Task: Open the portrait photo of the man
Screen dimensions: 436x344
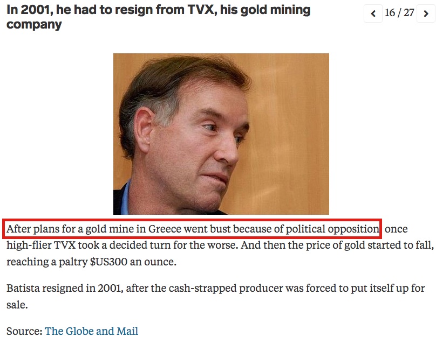Action: 221,134
